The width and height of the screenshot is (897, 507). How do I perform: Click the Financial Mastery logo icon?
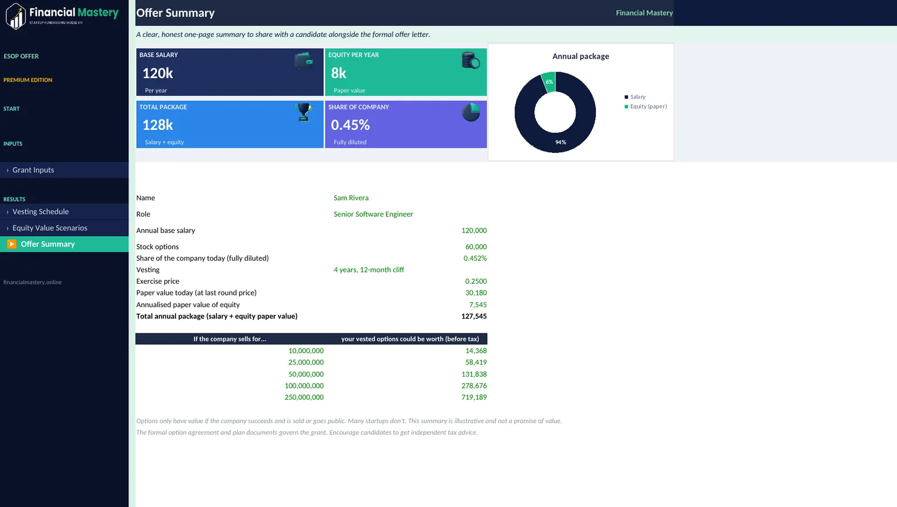pyautogui.click(x=16, y=16)
